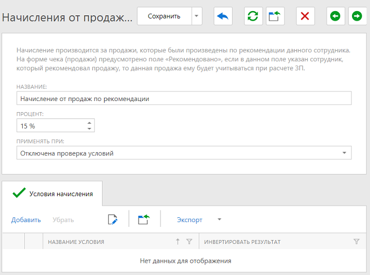
Task: Click into the Название input field
Action: coord(184,98)
